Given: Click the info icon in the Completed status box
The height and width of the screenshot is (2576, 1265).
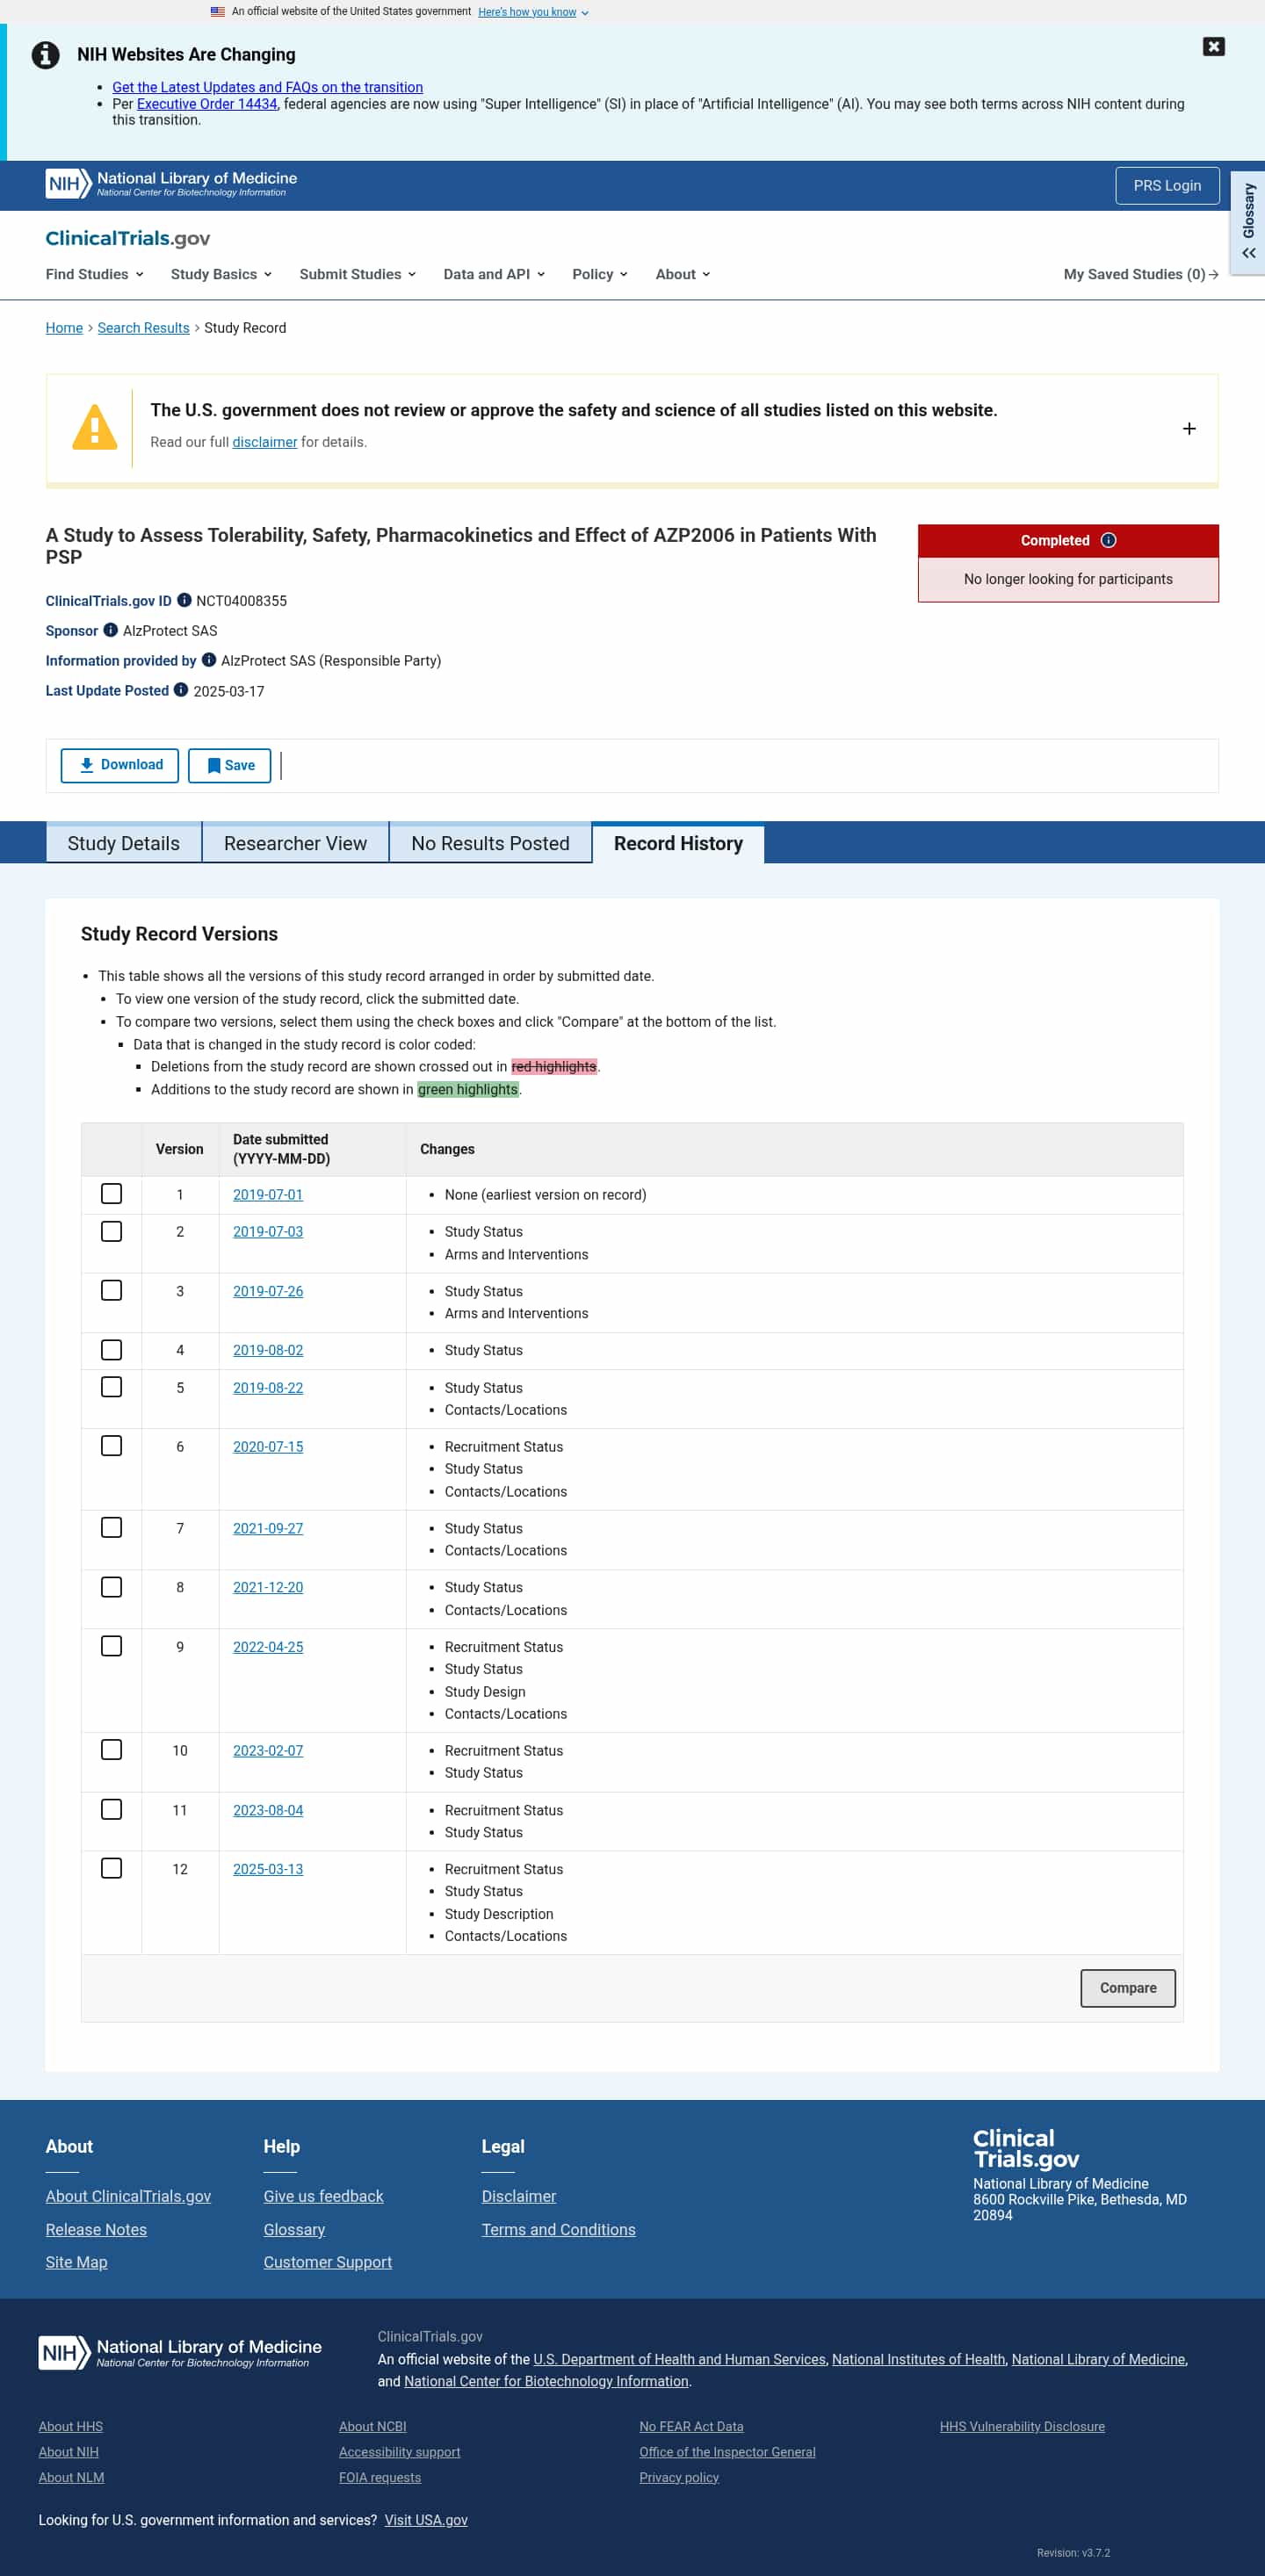Looking at the screenshot, I should 1108,540.
